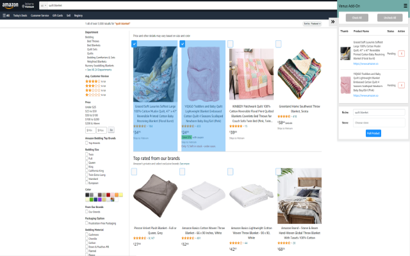Screen dimensions: 410x256
Task: Open the Choose store dropdown
Action: pyautogui.click(x=379, y=122)
